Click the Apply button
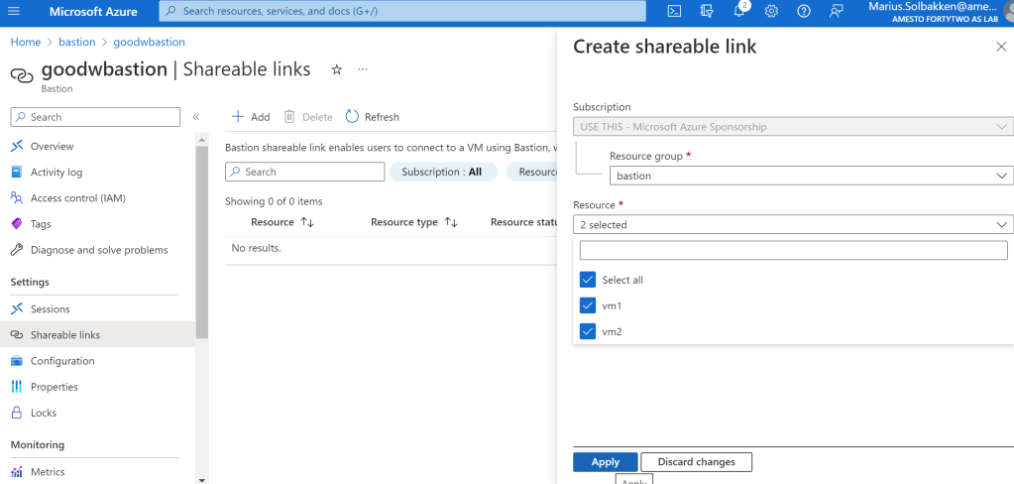This screenshot has width=1014, height=484. point(605,462)
